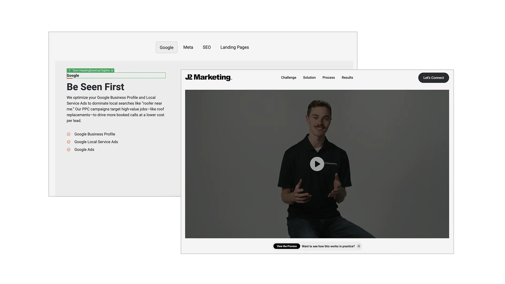Click the circular icon after Text-HeadingDesktopTagline
This screenshot has width=505, height=284.
point(112,70)
